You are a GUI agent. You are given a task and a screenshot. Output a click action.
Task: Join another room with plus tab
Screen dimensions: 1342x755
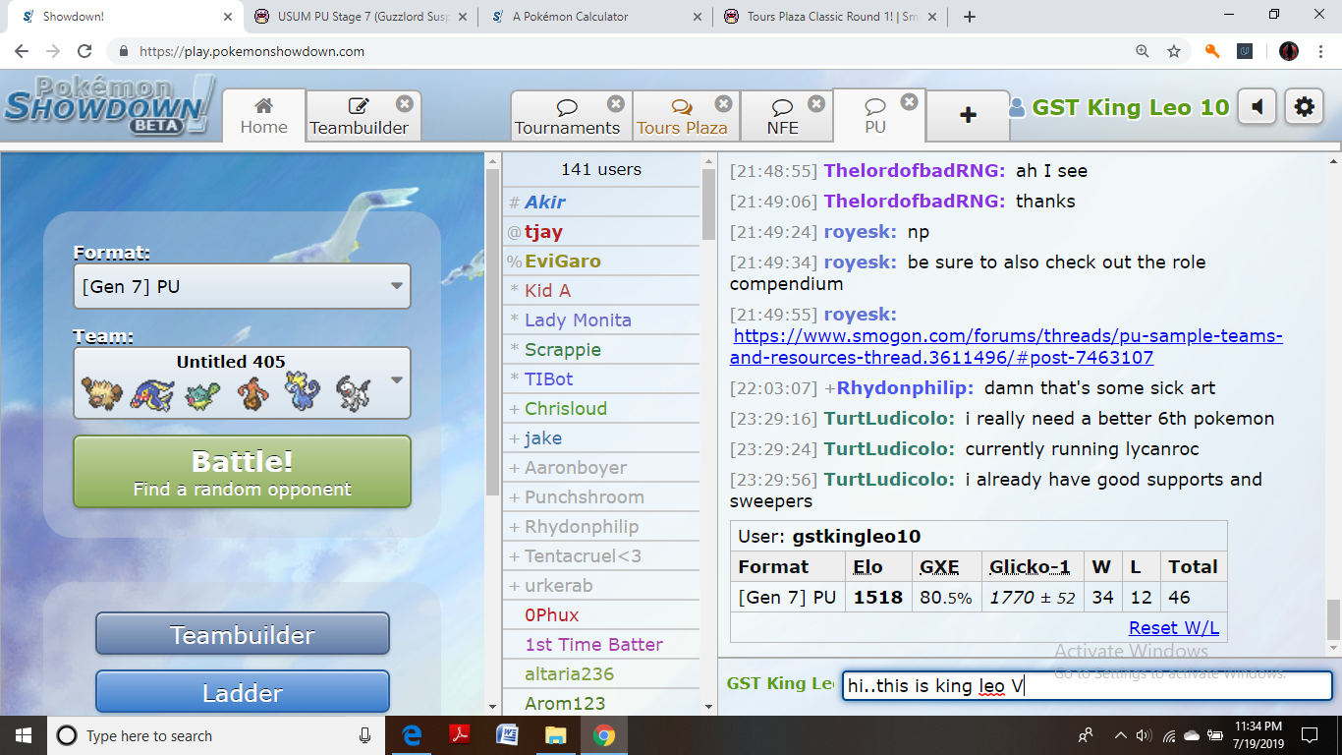point(968,115)
